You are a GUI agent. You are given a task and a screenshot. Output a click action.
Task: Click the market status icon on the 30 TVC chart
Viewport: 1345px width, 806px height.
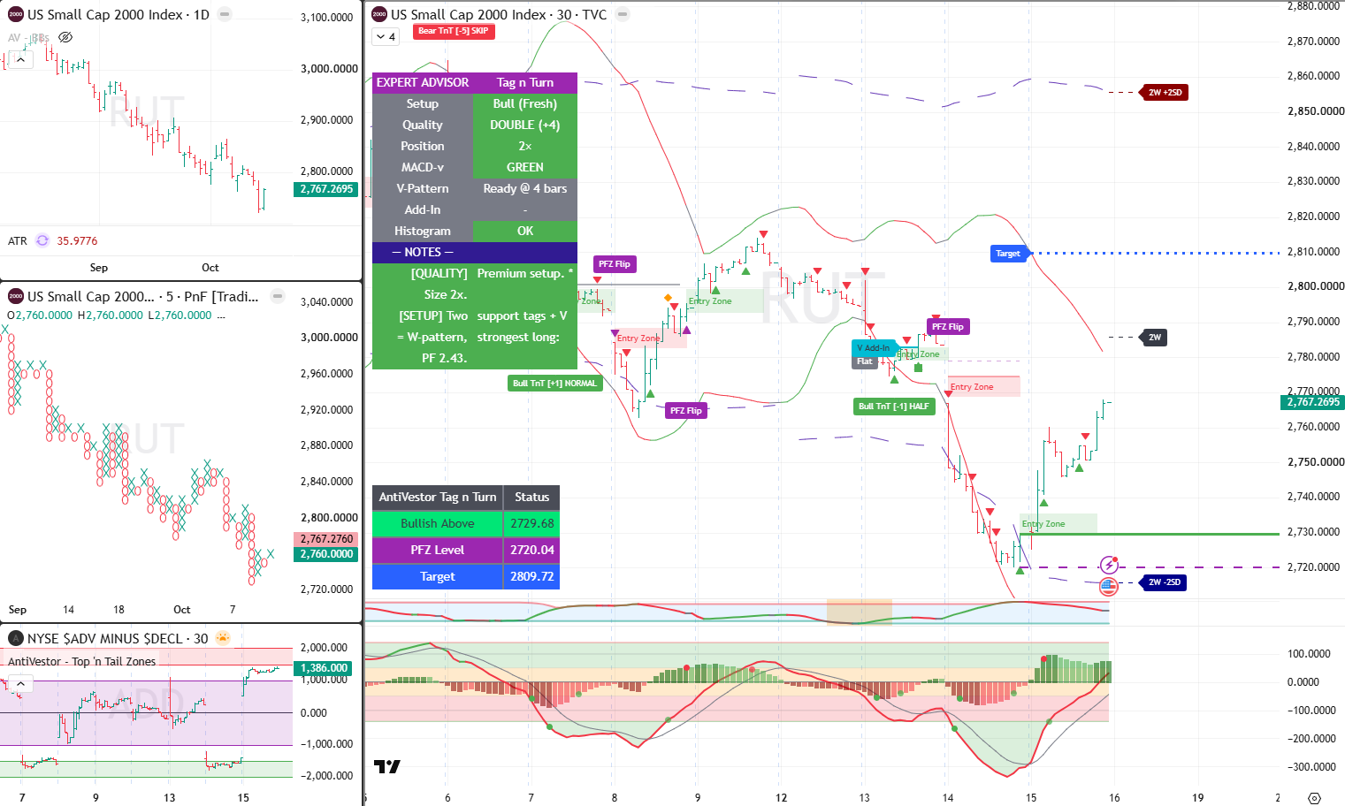click(623, 14)
